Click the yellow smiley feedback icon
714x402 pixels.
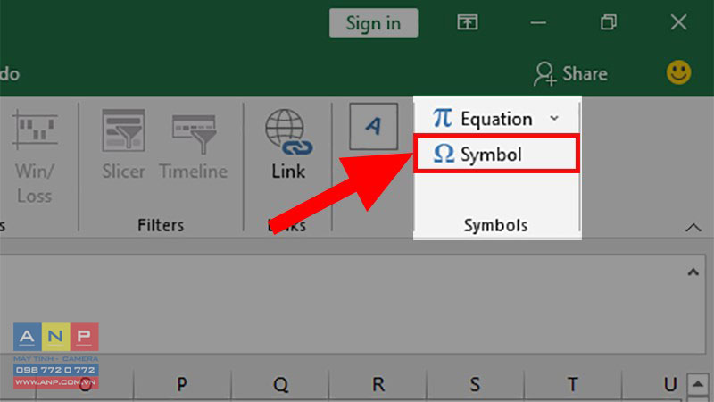pyautogui.click(x=678, y=72)
